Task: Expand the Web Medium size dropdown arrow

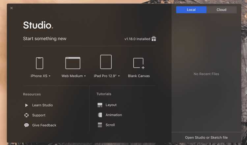Action: click(85, 76)
